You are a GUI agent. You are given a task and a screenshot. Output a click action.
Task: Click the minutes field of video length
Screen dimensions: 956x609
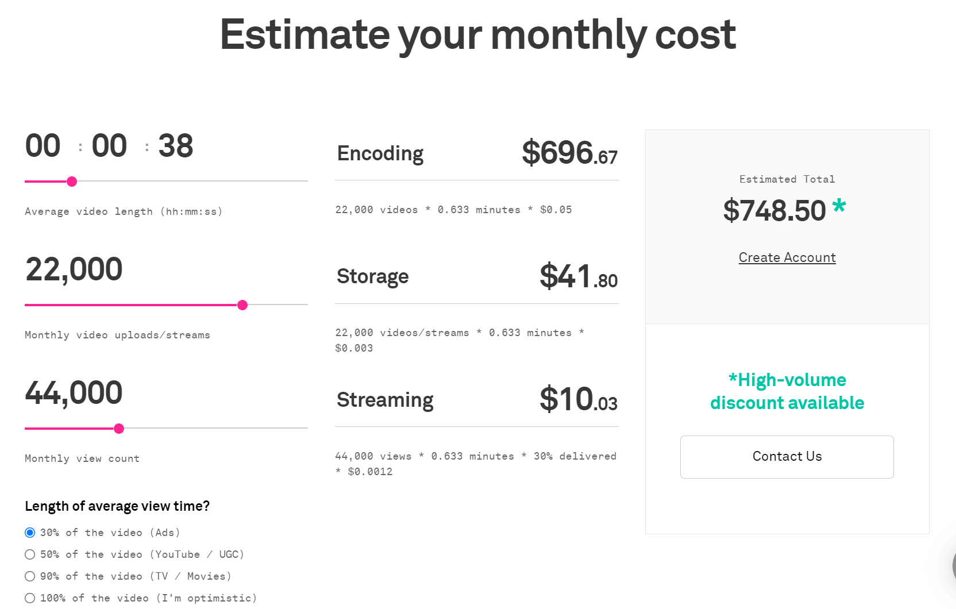(x=109, y=146)
